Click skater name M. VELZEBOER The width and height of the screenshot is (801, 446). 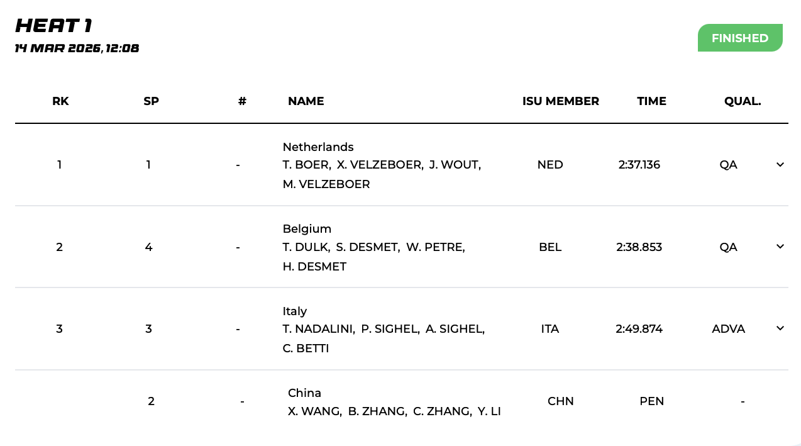326,184
